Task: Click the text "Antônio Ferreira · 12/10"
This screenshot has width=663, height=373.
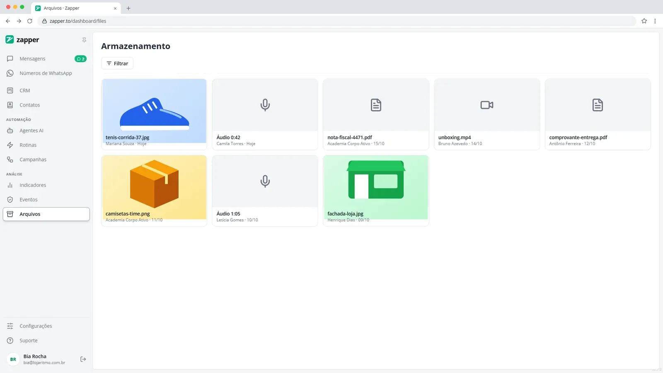Action: (572, 144)
